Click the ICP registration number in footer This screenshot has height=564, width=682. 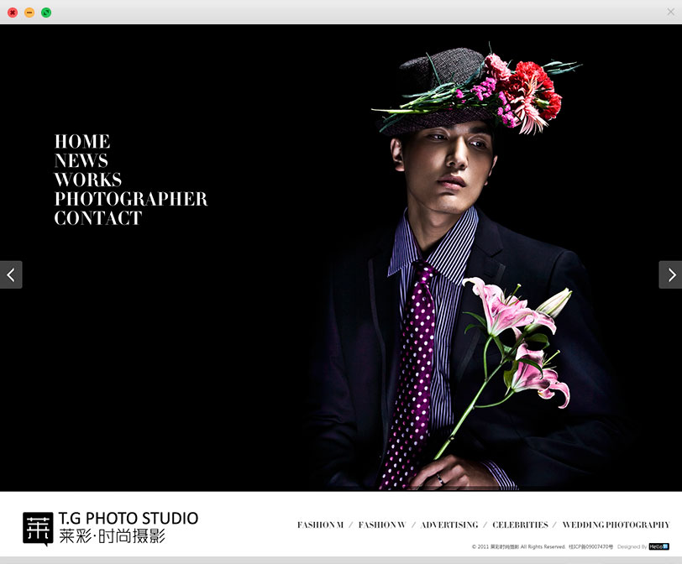click(x=590, y=546)
